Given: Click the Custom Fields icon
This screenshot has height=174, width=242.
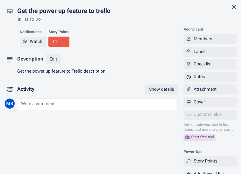Looking at the screenshot, I should click(189, 114).
